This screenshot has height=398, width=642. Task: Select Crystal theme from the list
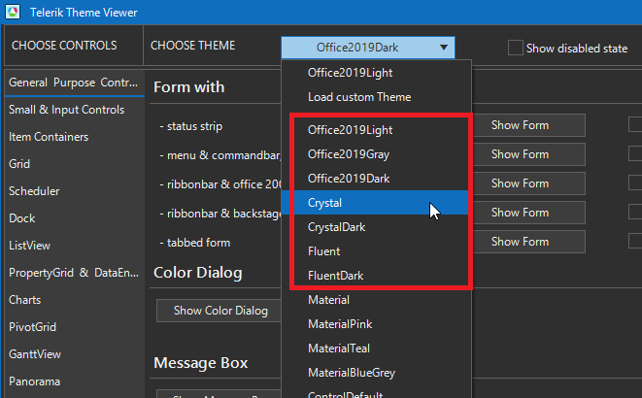[324, 203]
